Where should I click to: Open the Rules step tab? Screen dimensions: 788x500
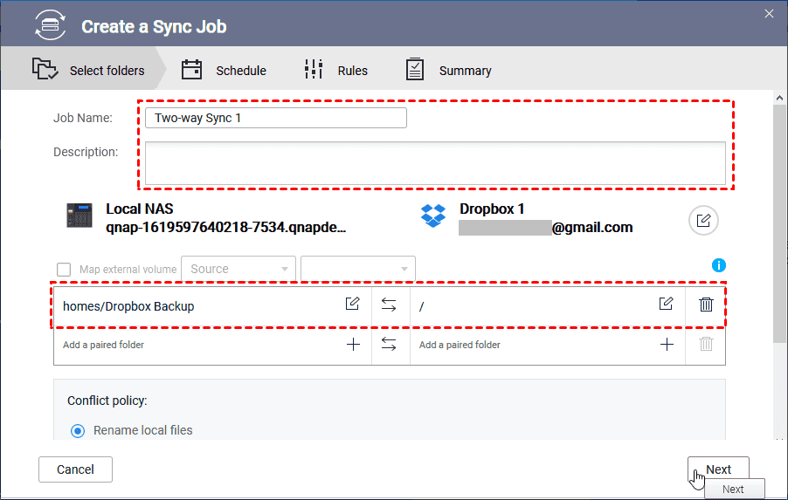(x=336, y=71)
